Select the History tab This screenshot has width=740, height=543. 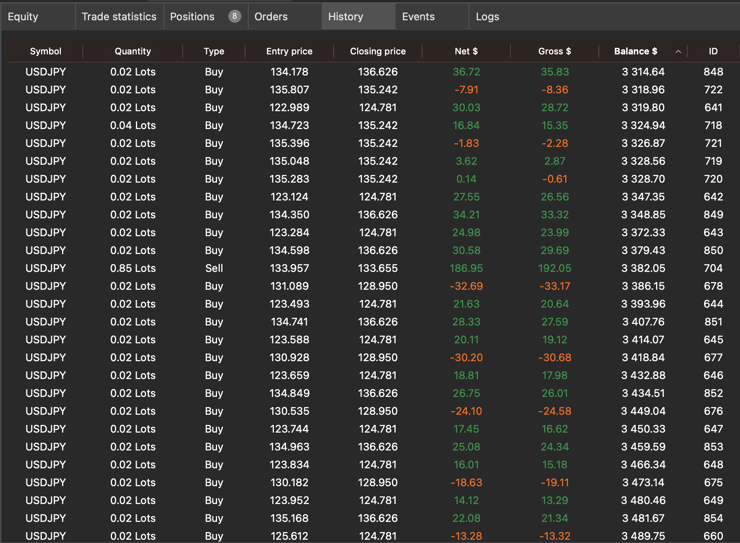346,17
